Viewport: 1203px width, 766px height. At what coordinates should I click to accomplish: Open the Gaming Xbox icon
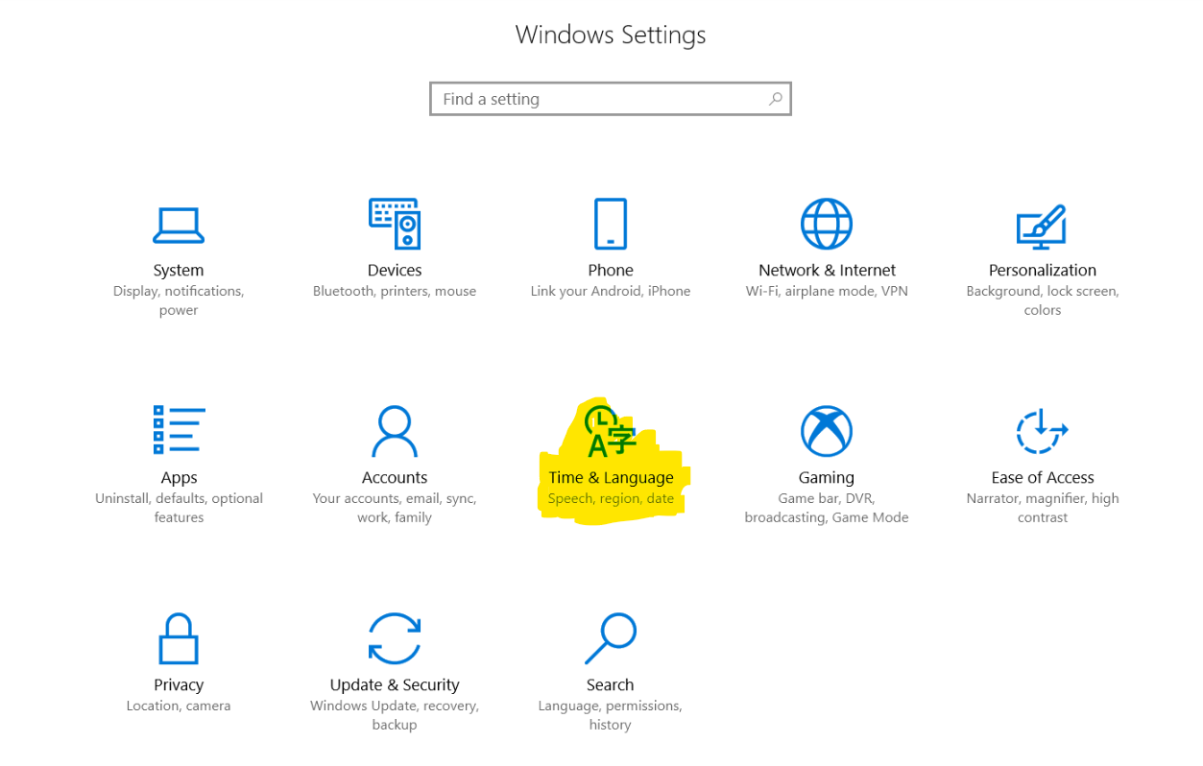[827, 431]
